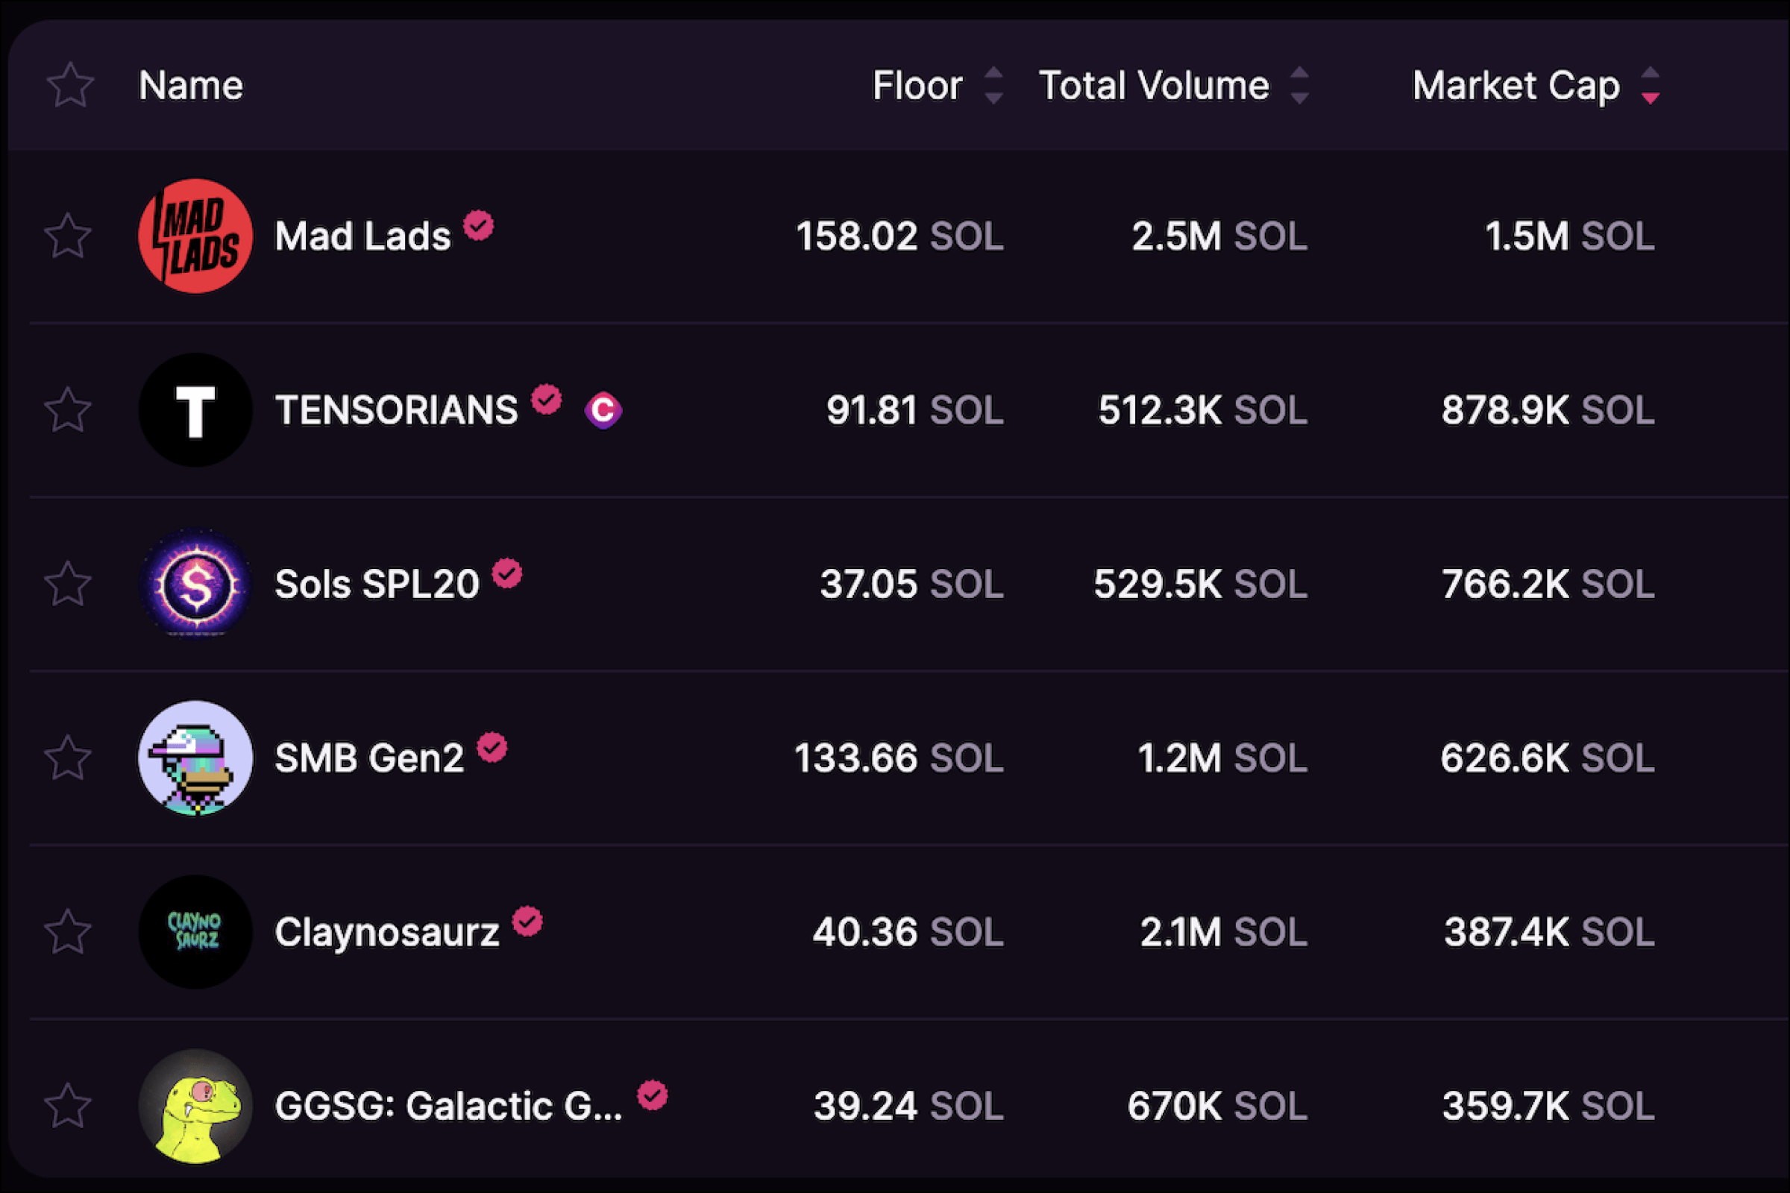This screenshot has width=1790, height=1193.
Task: Open the TENSORIANS black T logo
Action: tap(195, 410)
